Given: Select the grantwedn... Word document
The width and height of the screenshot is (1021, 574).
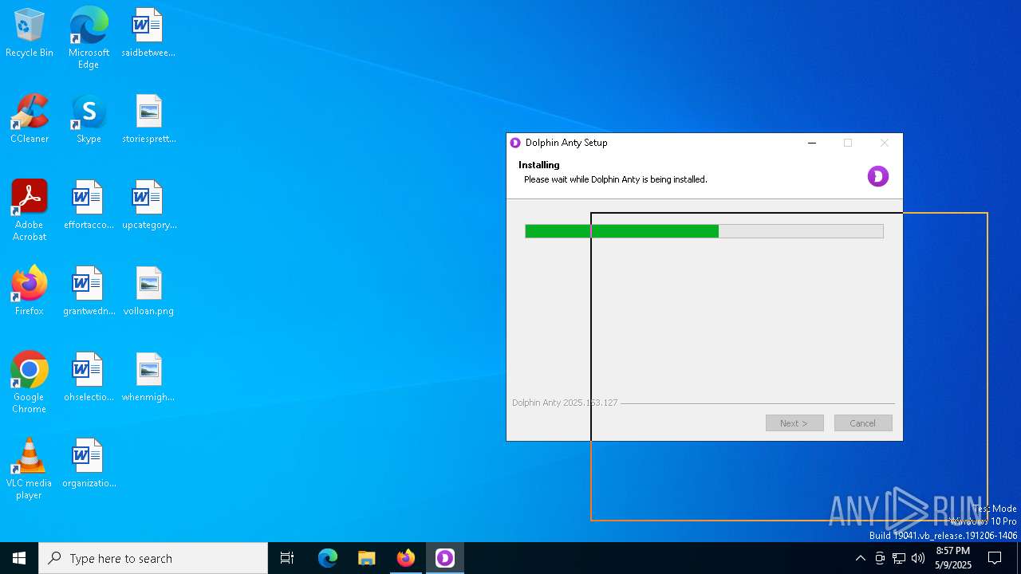Looking at the screenshot, I should point(89,292).
